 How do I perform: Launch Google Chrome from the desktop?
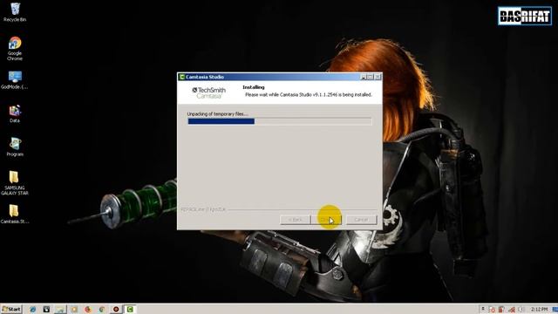(15, 48)
